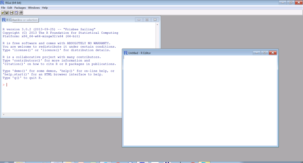
Task: Minimize the R Console window
Action: point(139,20)
